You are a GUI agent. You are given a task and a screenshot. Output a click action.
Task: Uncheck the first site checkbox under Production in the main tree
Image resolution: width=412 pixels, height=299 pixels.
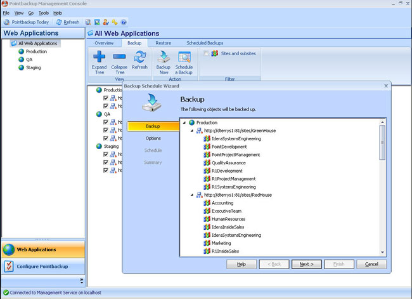(106, 98)
